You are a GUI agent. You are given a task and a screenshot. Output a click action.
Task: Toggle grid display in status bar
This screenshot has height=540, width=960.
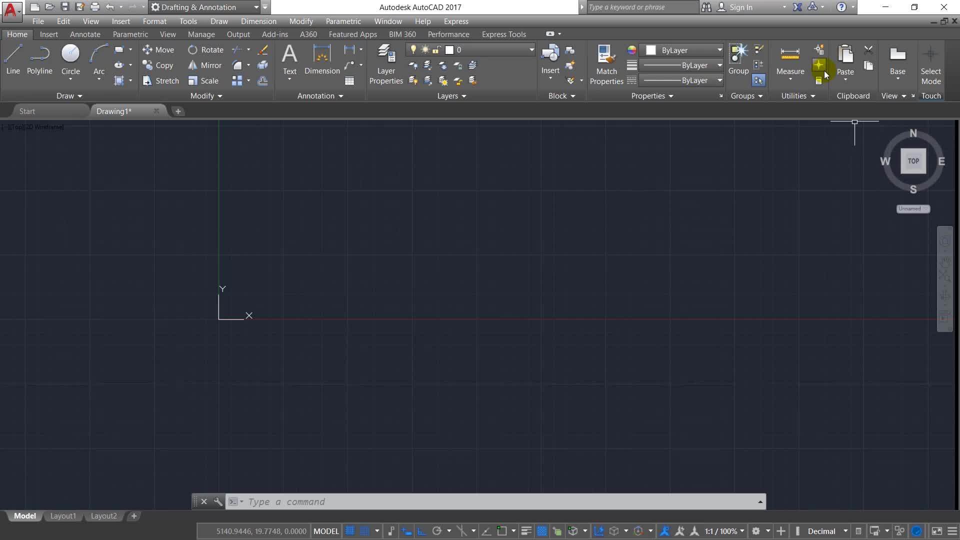pos(350,531)
